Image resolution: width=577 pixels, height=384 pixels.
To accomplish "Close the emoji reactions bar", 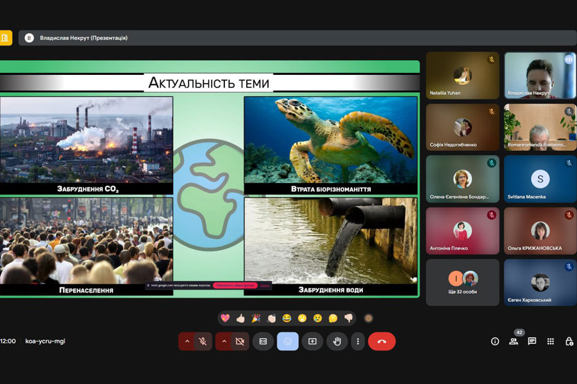I will (288, 341).
